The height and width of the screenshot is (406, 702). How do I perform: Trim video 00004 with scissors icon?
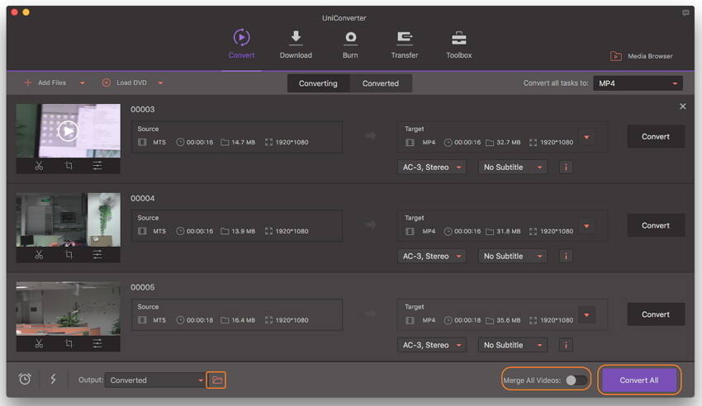click(39, 255)
